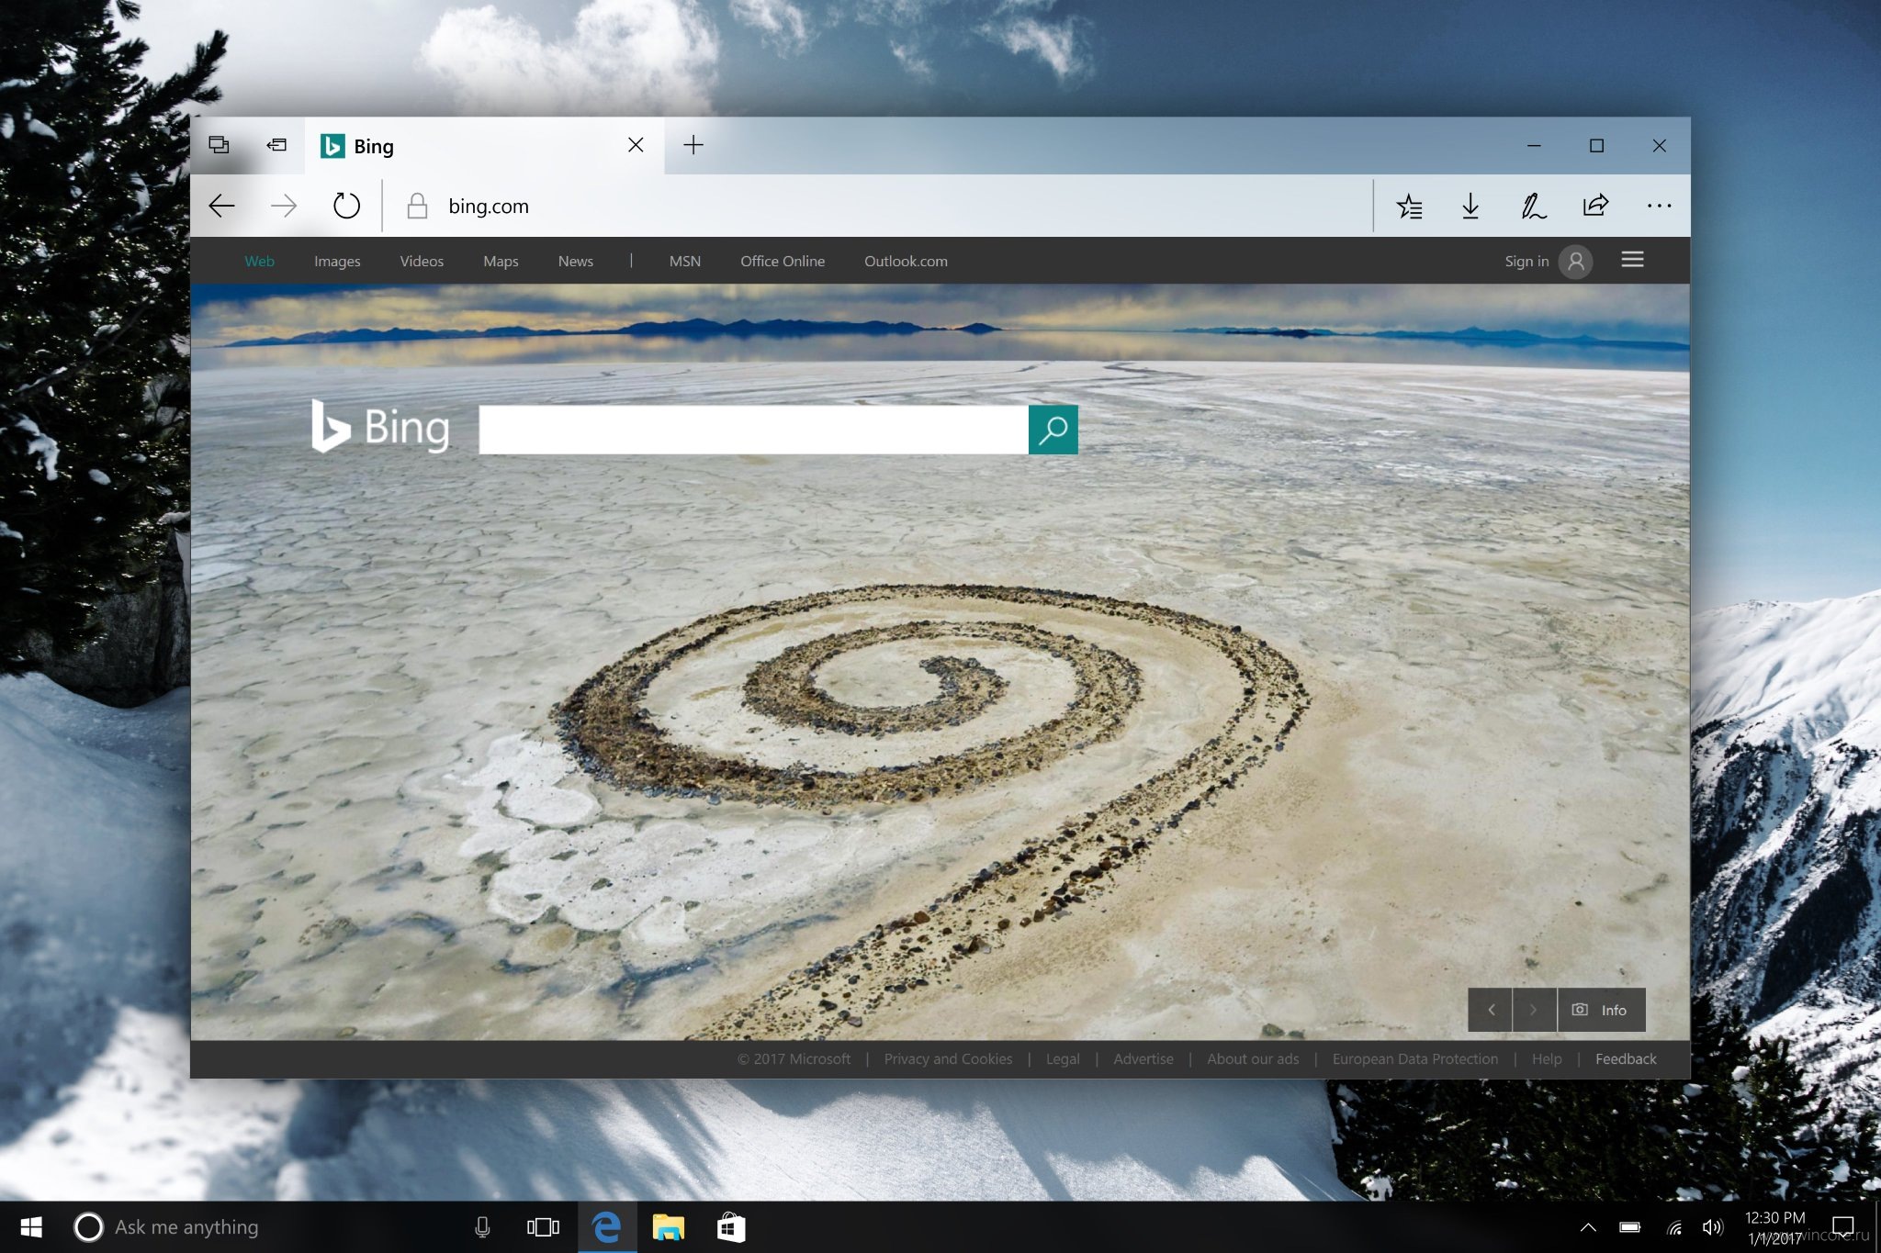Click the Edge taskbar icon
The image size is (1881, 1253).
point(606,1227)
